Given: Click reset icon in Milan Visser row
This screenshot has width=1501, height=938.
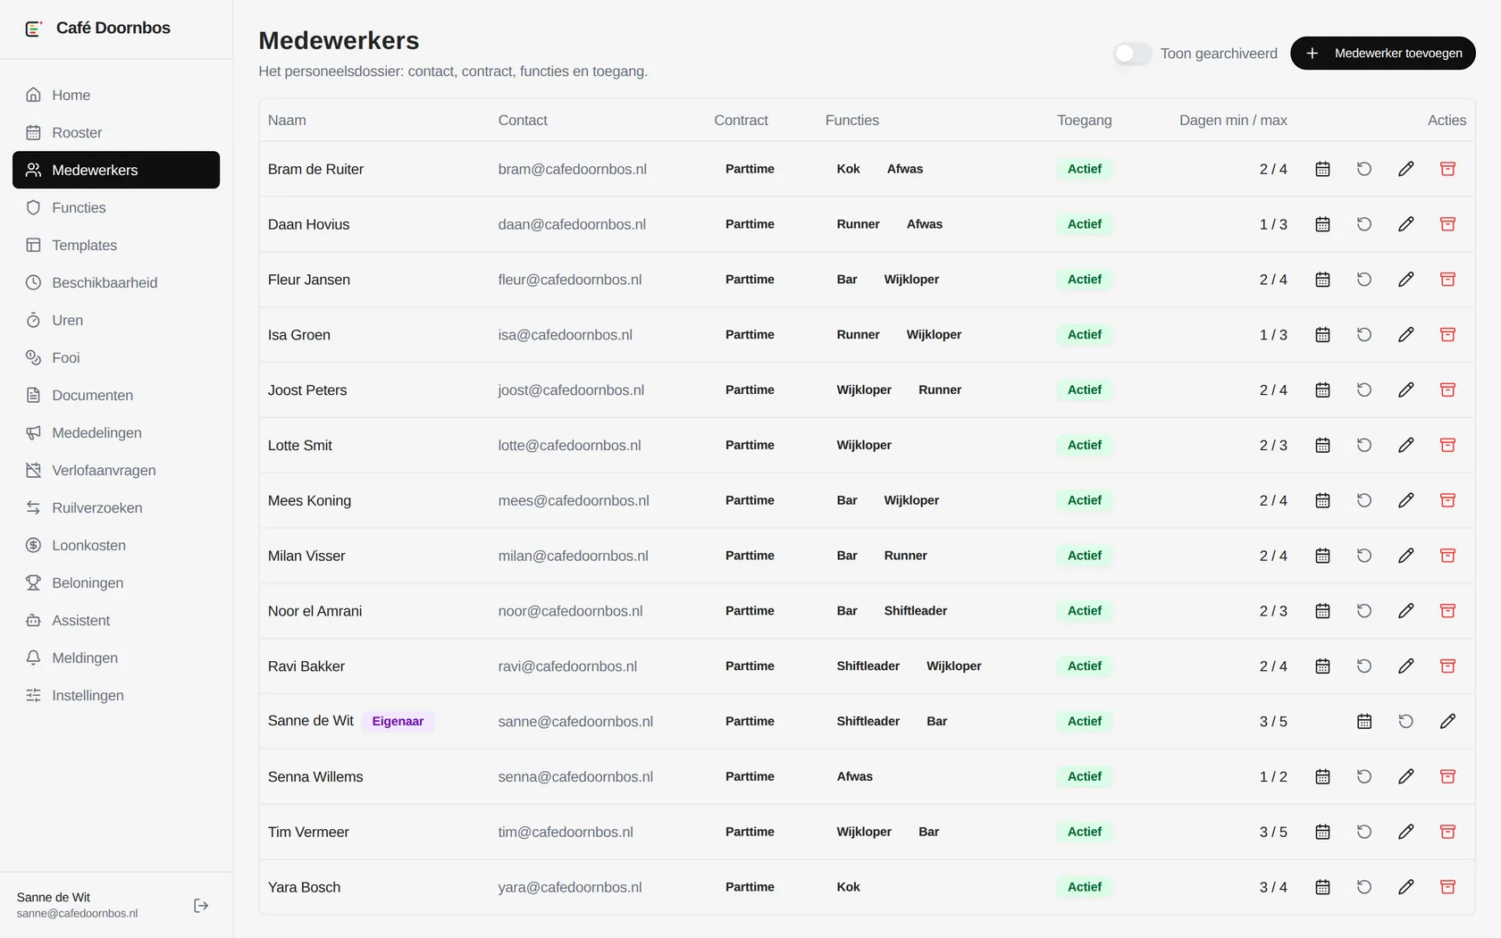Looking at the screenshot, I should tap(1364, 556).
